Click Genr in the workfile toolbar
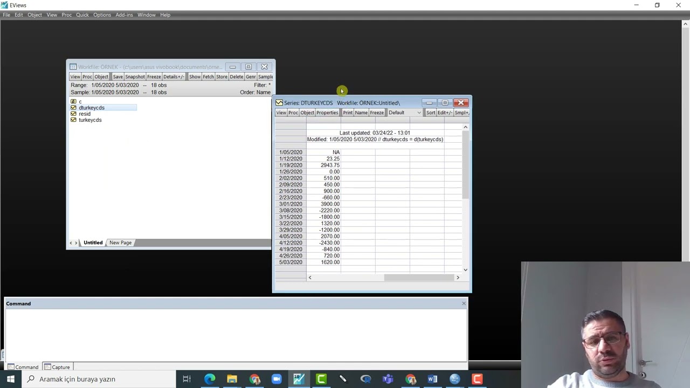Image resolution: width=690 pixels, height=388 pixels. point(251,77)
